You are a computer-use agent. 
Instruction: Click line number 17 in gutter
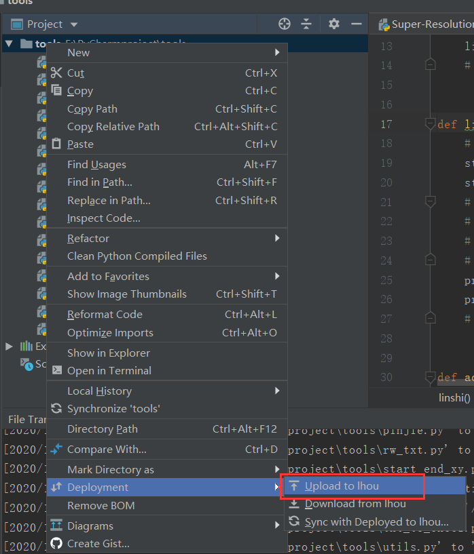pyautogui.click(x=386, y=124)
